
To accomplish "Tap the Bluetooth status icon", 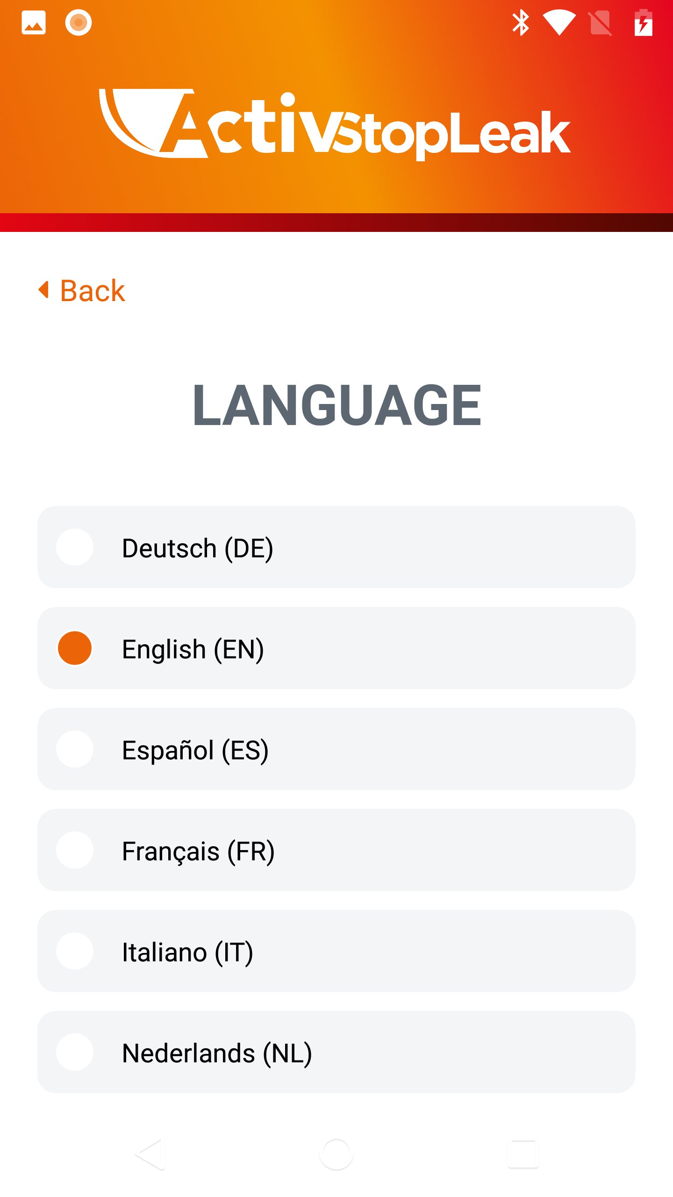I will (520, 23).
